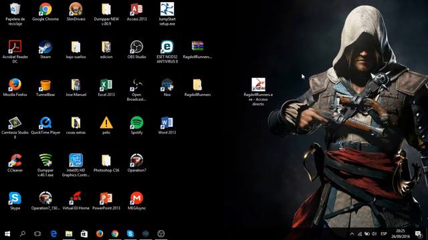Open the Windows Store taskbar icon
Image resolution: width=428 pixels, height=240 pixels.
(x=84, y=234)
